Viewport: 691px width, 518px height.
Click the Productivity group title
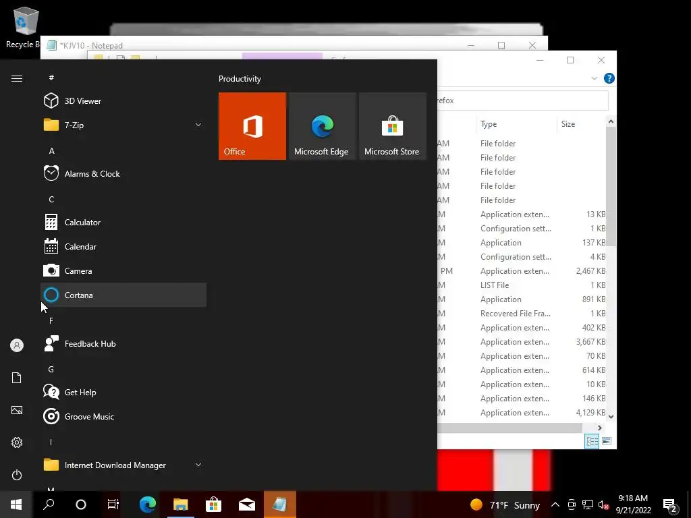point(240,79)
